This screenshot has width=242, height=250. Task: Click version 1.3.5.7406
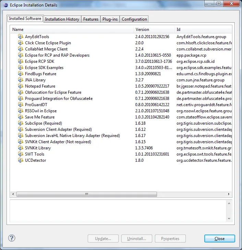point(144,148)
